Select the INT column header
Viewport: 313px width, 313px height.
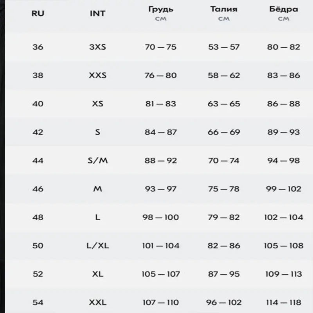(97, 14)
